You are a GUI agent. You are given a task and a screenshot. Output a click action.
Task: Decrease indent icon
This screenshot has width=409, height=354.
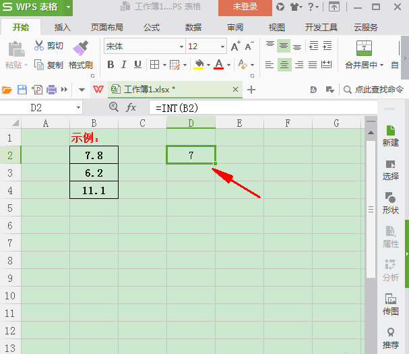click(313, 45)
